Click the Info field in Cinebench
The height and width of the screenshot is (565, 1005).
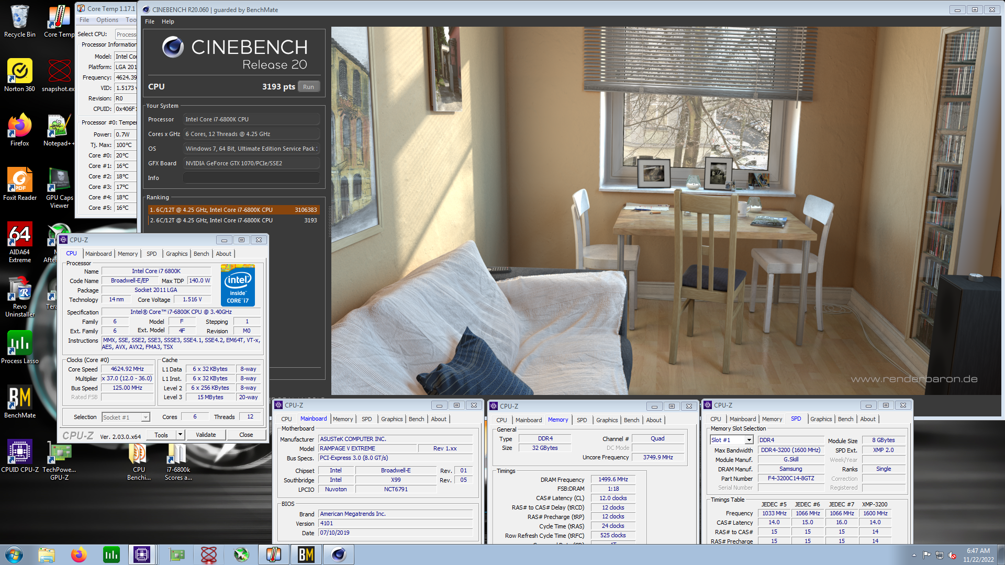point(251,178)
